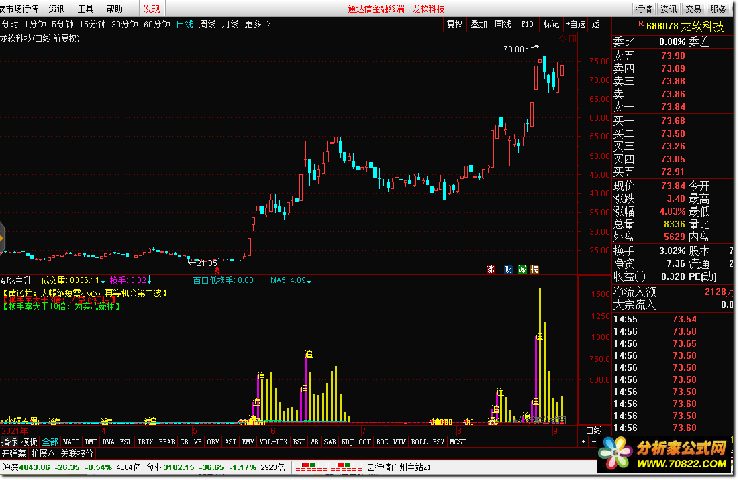The image size is (739, 480).
Task: Click the orange 榜 marker icon
Action: click(534, 269)
